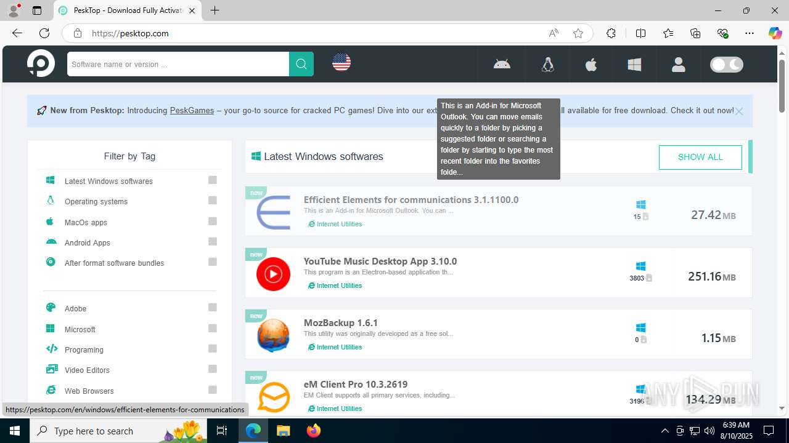Check the Web Browsers filter box
This screenshot has width=789, height=443.
[x=213, y=389]
